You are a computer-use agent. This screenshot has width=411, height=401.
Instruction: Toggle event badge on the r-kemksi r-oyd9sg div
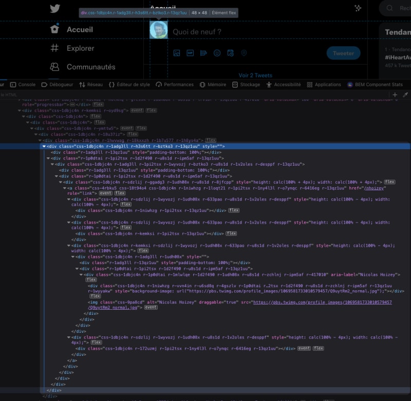pyautogui.click(x=137, y=110)
